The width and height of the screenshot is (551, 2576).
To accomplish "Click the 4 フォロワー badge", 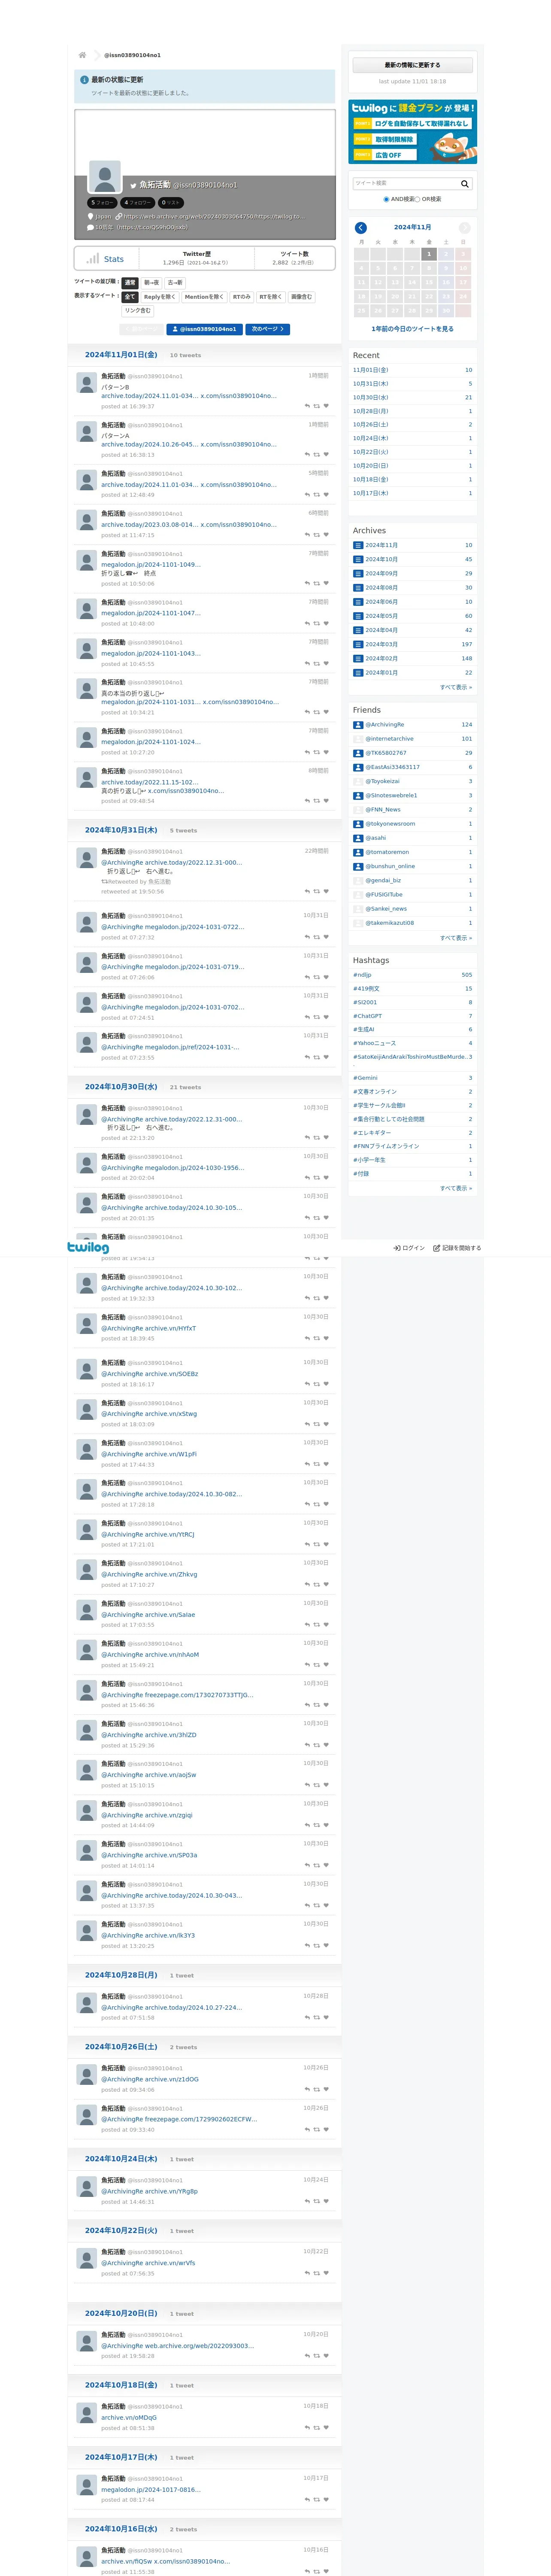I will pos(138,203).
